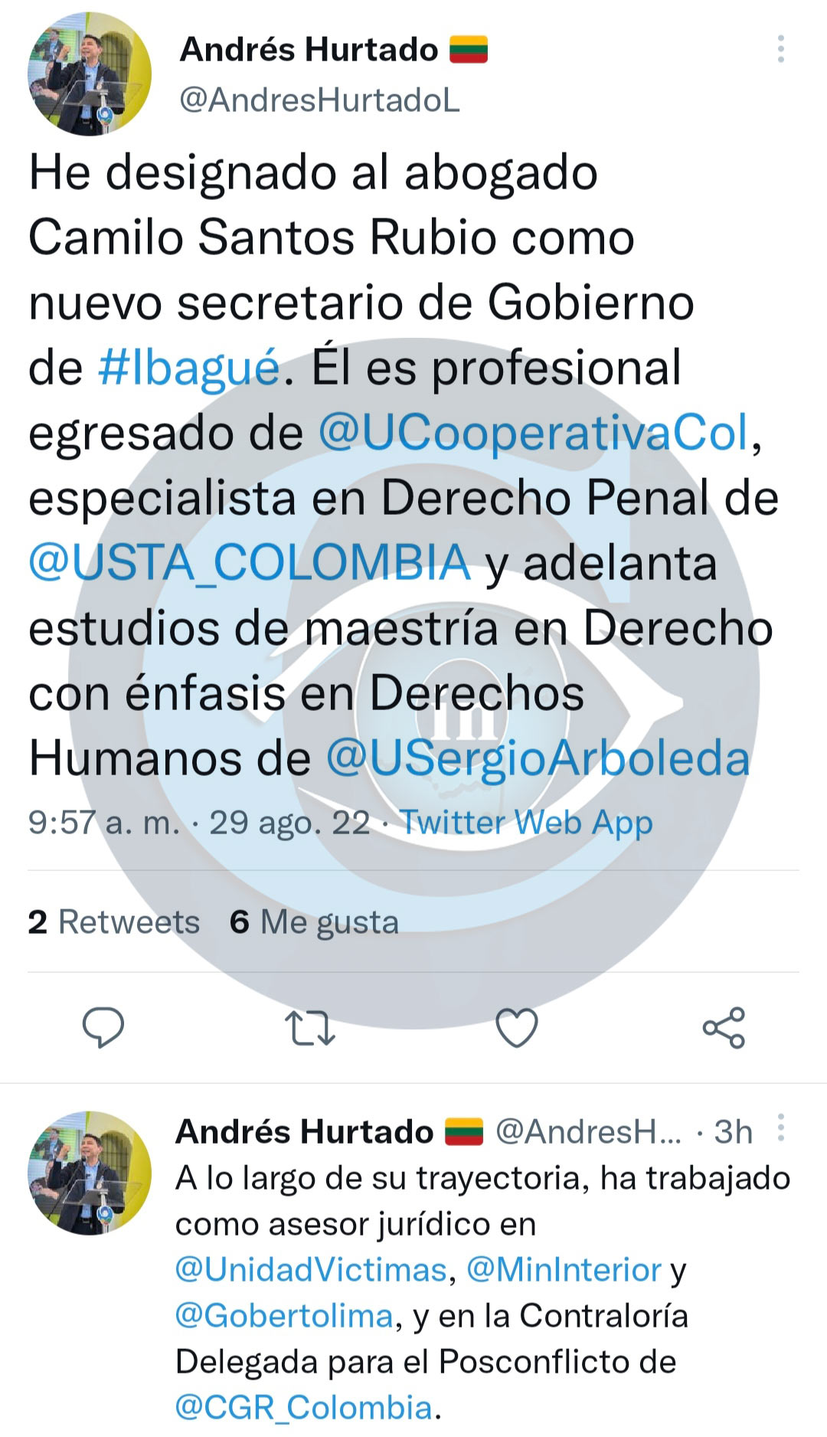Open the #Ibagué hashtag
The height and width of the screenshot is (1437, 827).
[189, 368]
